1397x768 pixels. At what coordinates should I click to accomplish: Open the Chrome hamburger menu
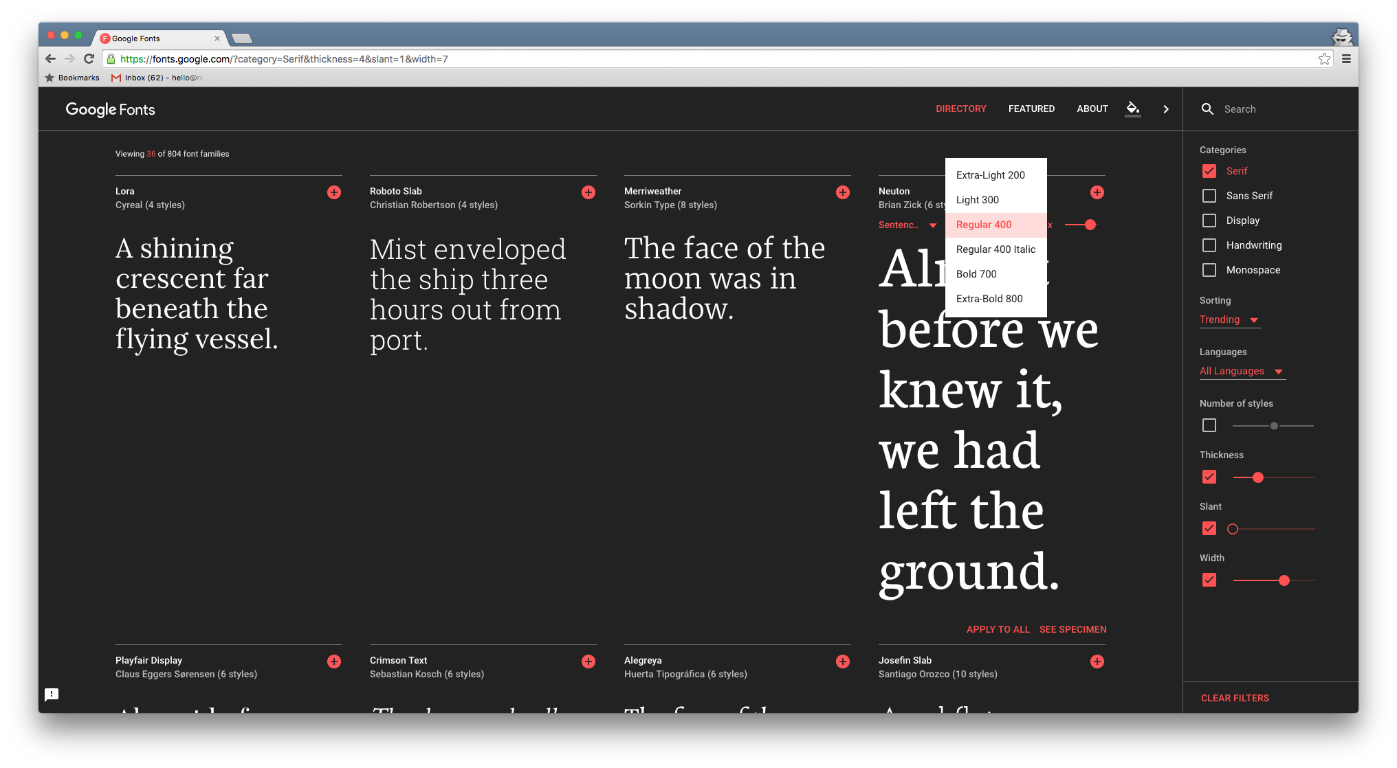pyautogui.click(x=1346, y=59)
